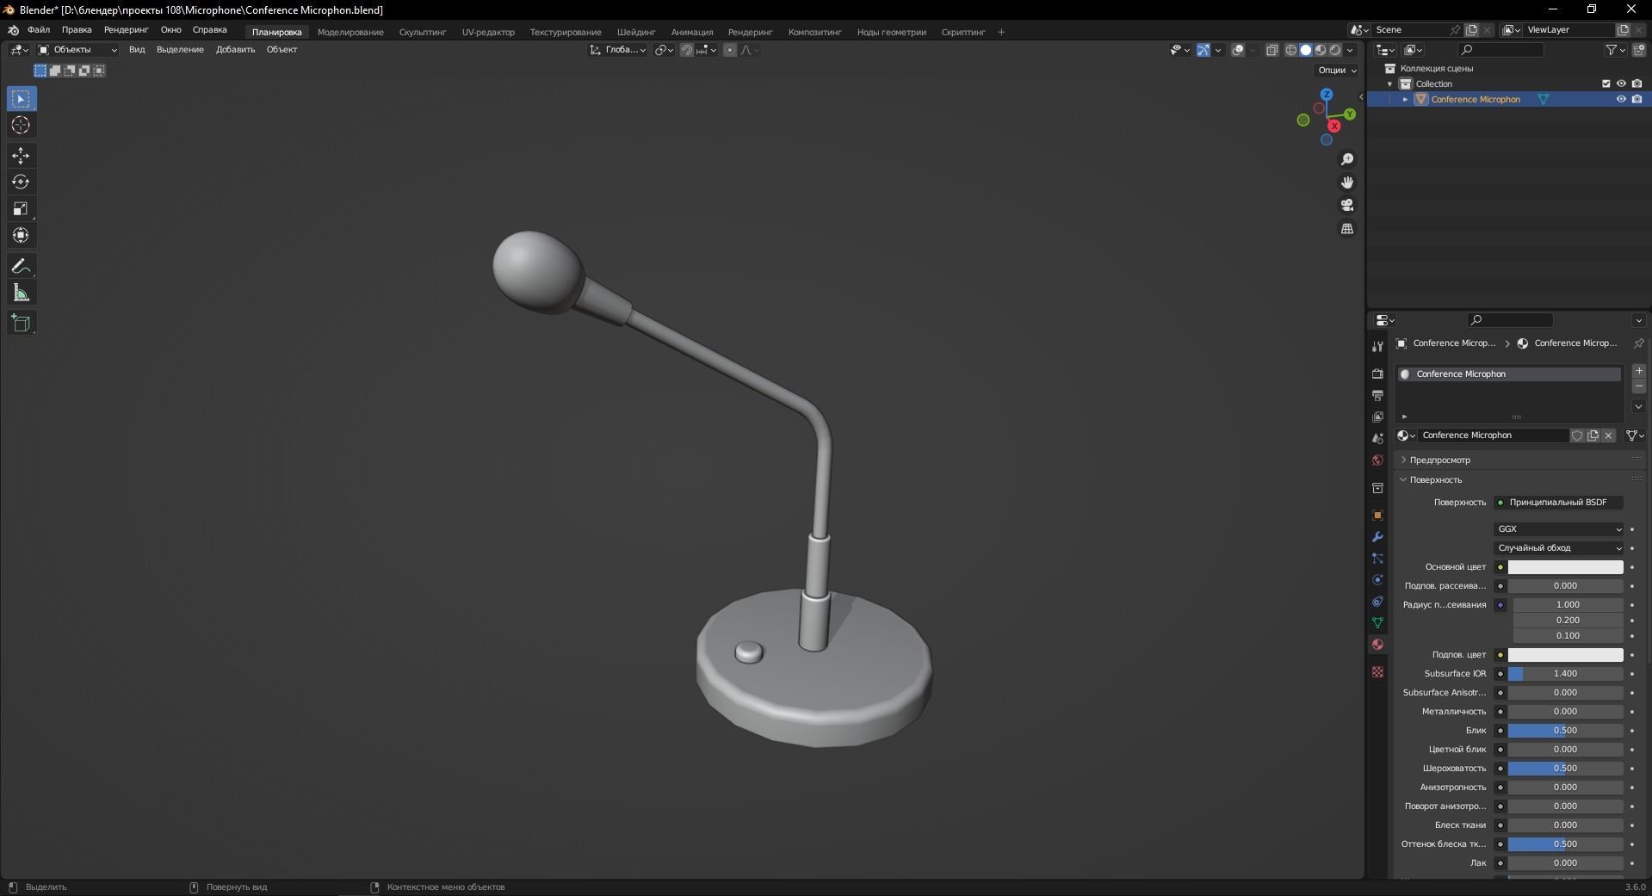Expand the Предпросмотр panel

[x=1439, y=460]
